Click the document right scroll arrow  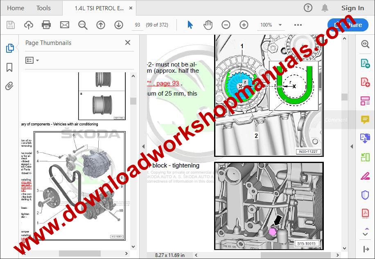click(x=337, y=255)
